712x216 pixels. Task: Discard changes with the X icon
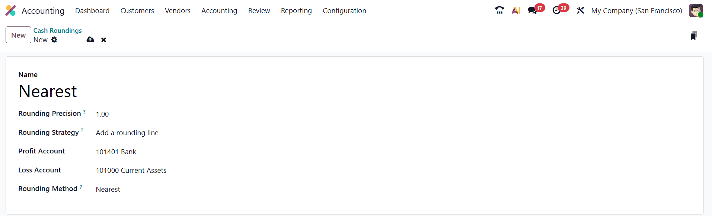coord(103,39)
